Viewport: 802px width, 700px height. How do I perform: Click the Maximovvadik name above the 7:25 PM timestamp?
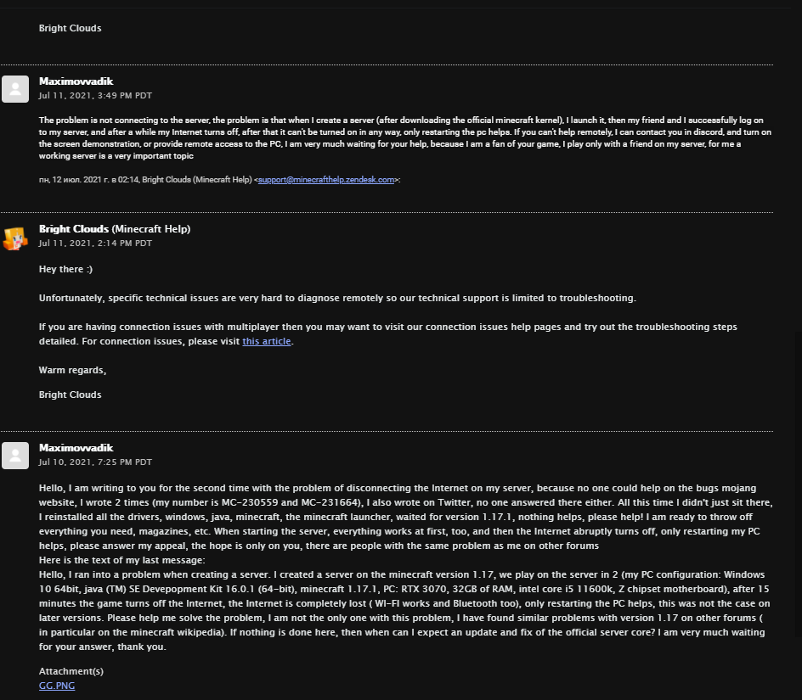click(x=76, y=448)
